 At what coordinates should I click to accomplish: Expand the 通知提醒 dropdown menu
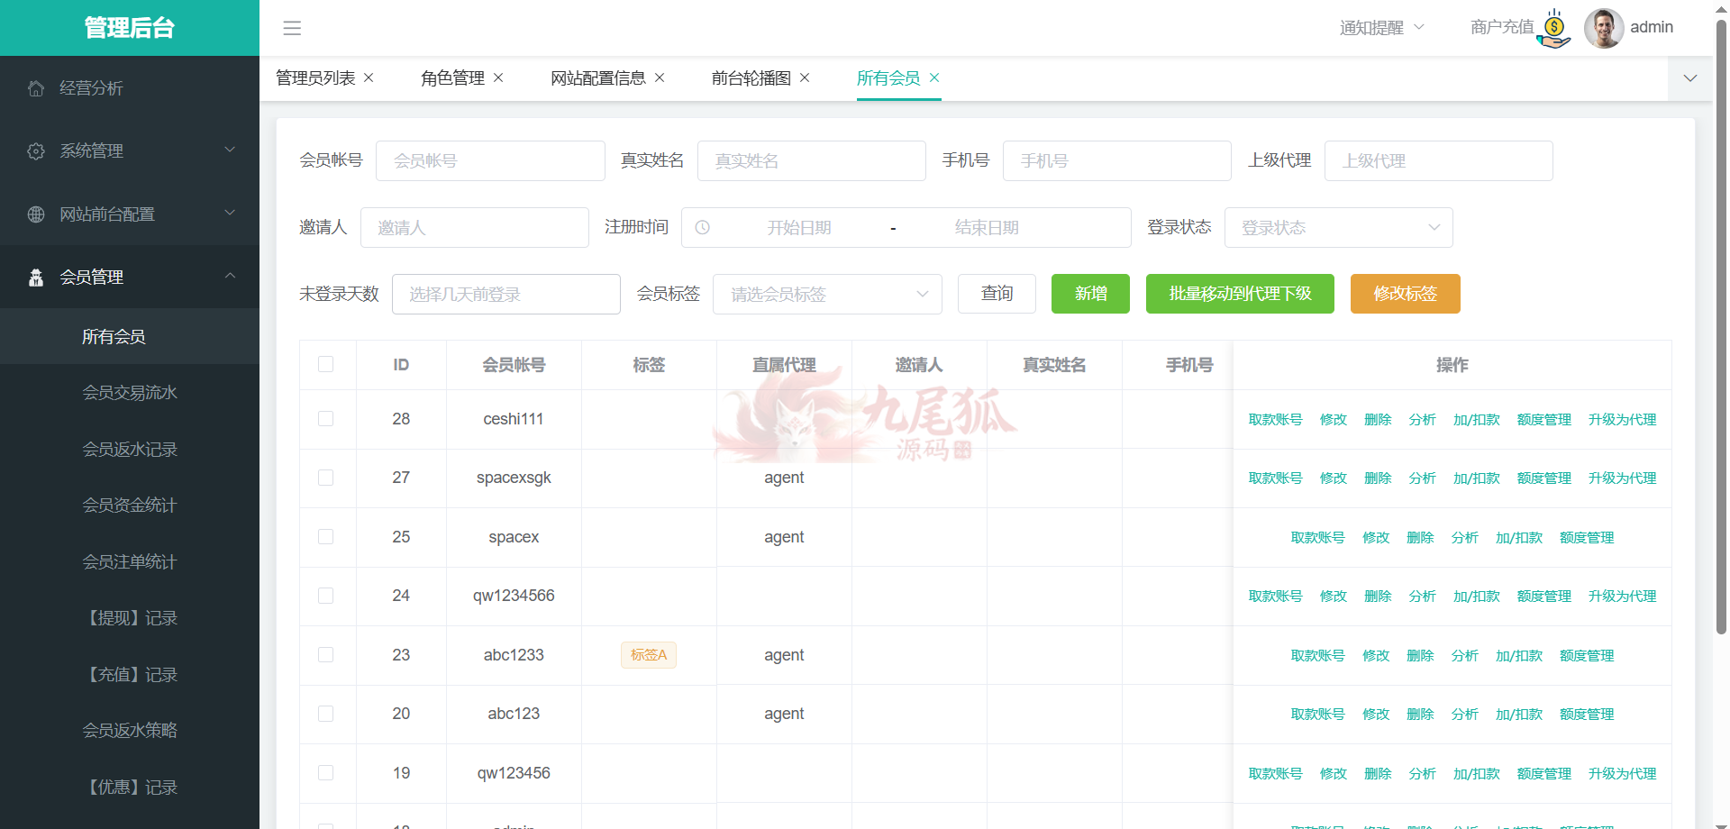click(x=1381, y=28)
